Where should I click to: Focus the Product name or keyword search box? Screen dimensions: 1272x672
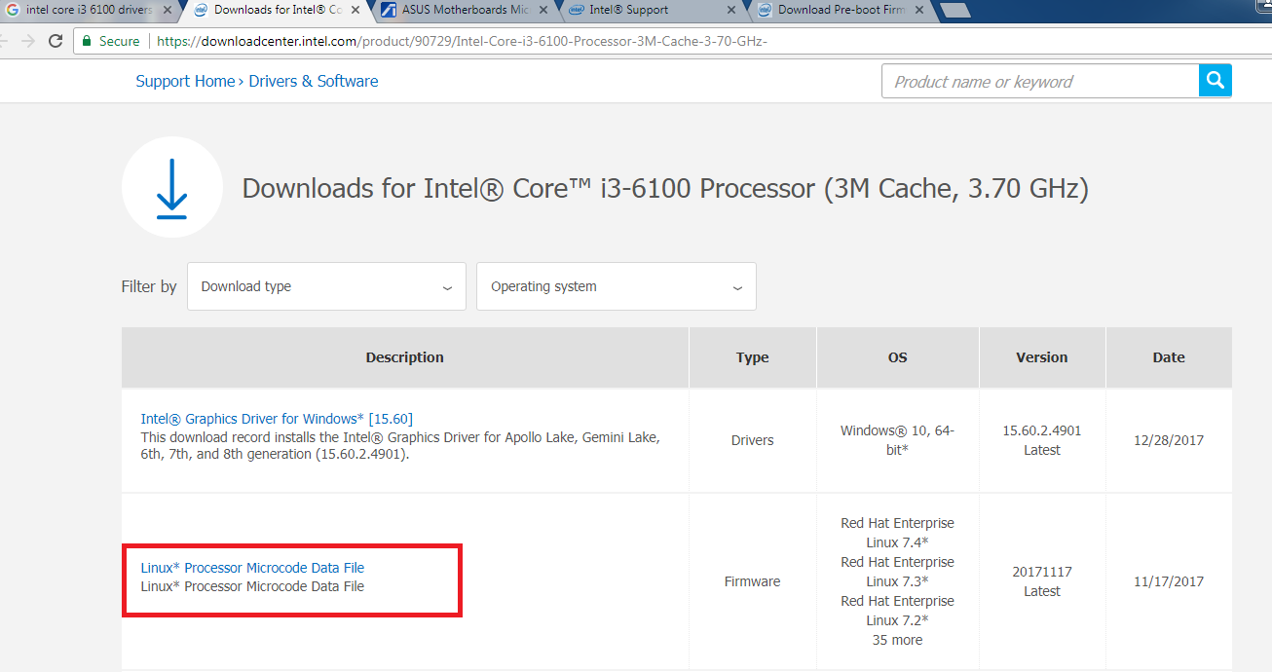[1040, 81]
